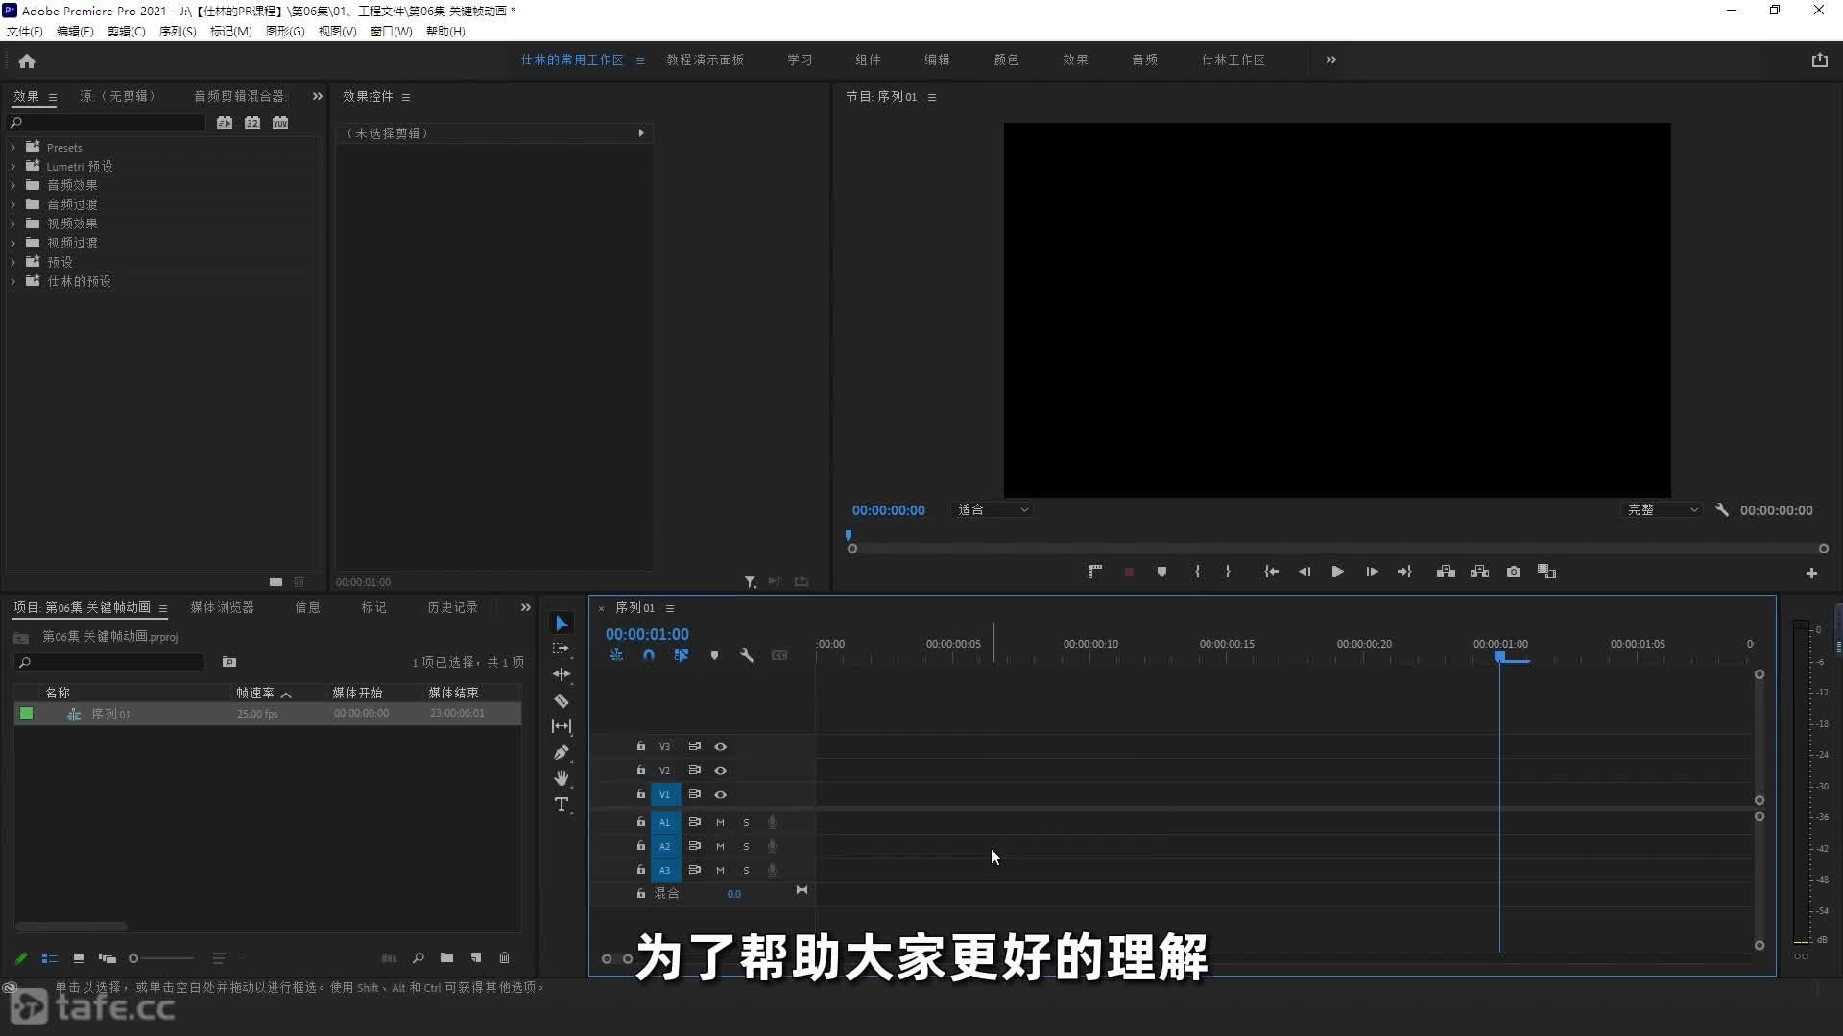Screen dimensions: 1843x1036
Task: Open timeline display settings wrench
Action: 747,656
